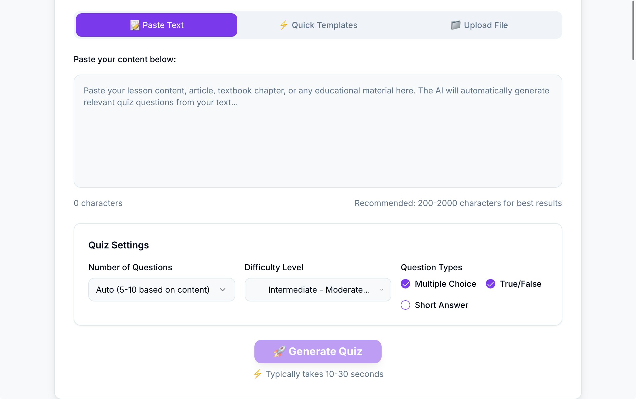Switch to the Quick Templates tab
636x399 pixels.
(x=318, y=25)
